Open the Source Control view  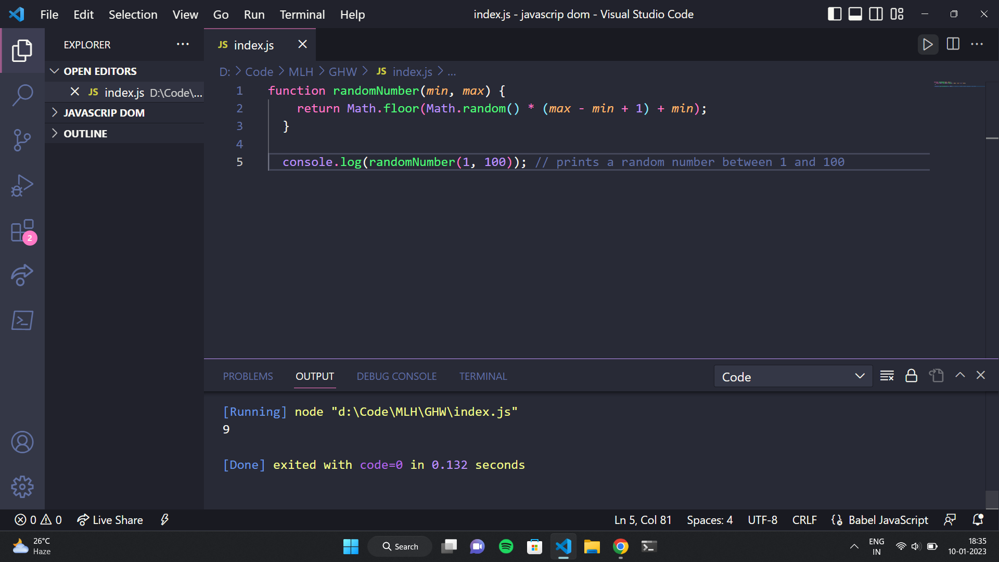pyautogui.click(x=22, y=140)
